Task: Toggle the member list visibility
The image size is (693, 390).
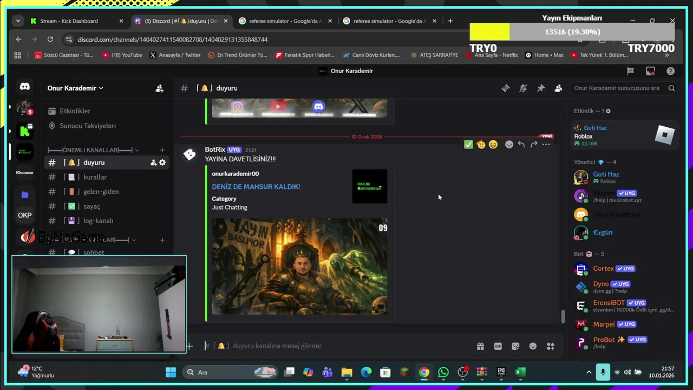Action: click(x=558, y=88)
